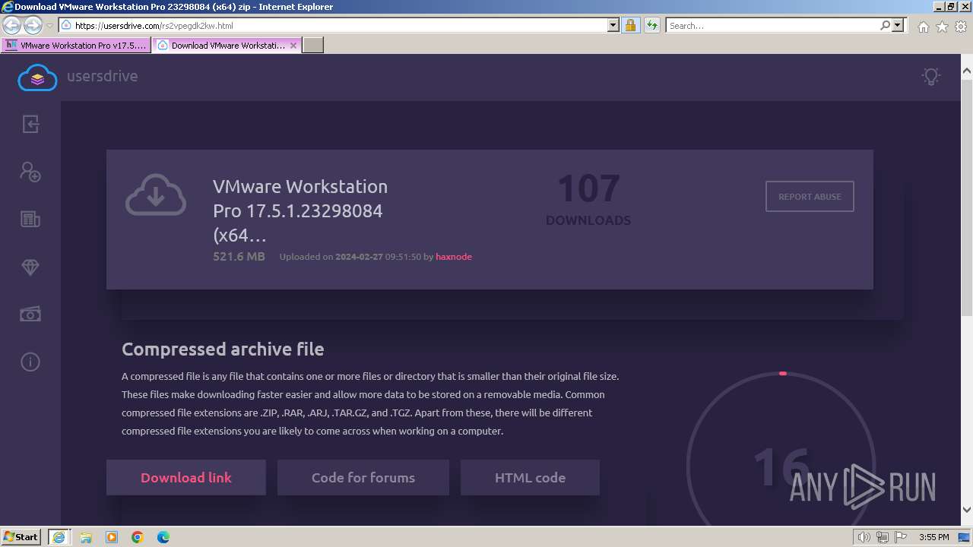Click the browser Back arrow
Viewport: 973px width, 547px height.
pyautogui.click(x=12, y=25)
